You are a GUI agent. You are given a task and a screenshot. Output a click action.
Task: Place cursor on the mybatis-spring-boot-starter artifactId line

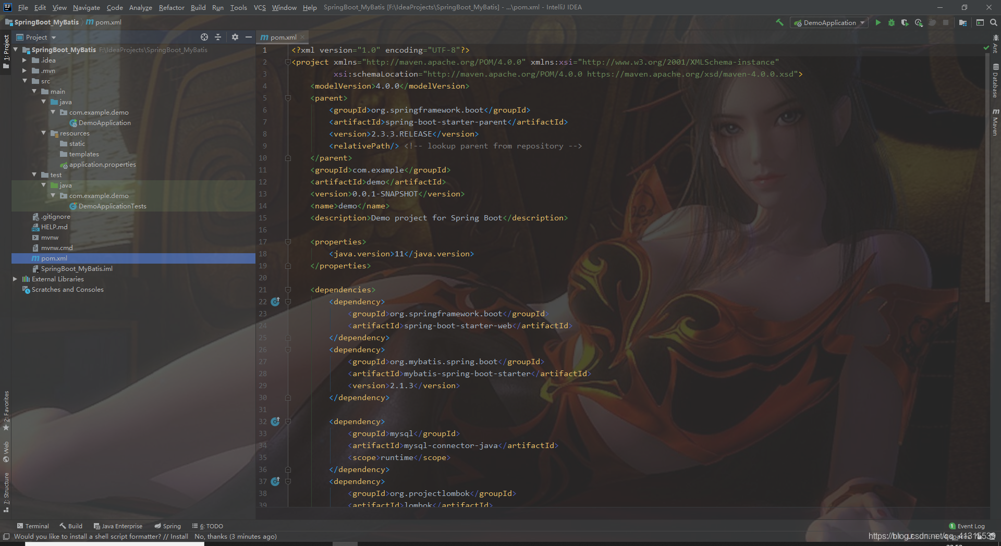(469, 374)
